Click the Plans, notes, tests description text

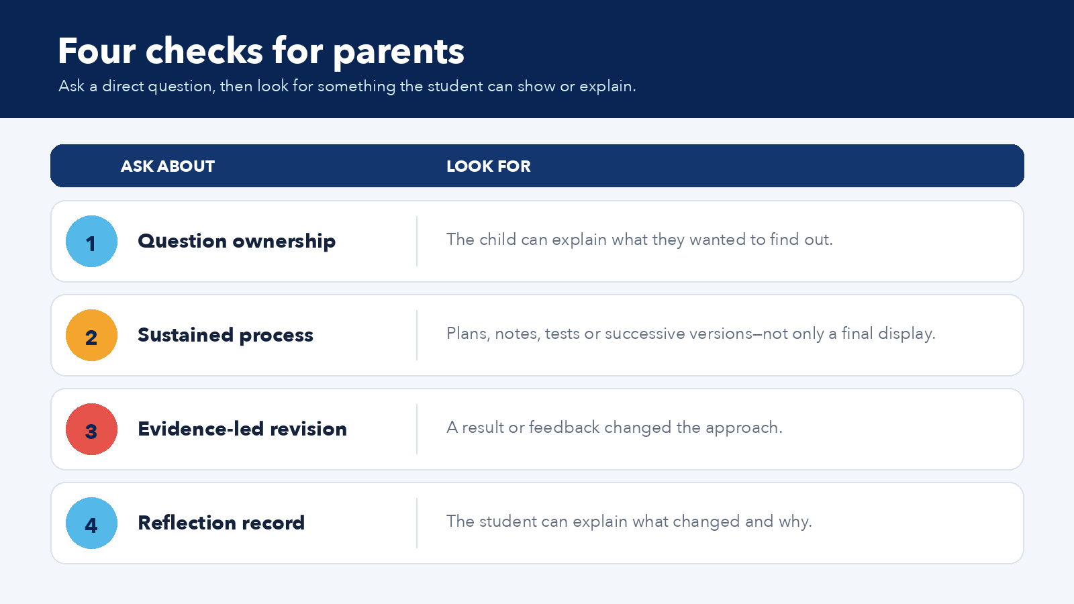pos(691,334)
